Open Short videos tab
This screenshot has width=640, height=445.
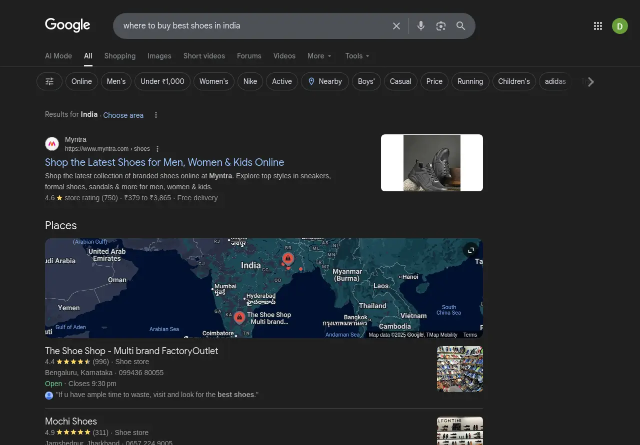pos(204,56)
